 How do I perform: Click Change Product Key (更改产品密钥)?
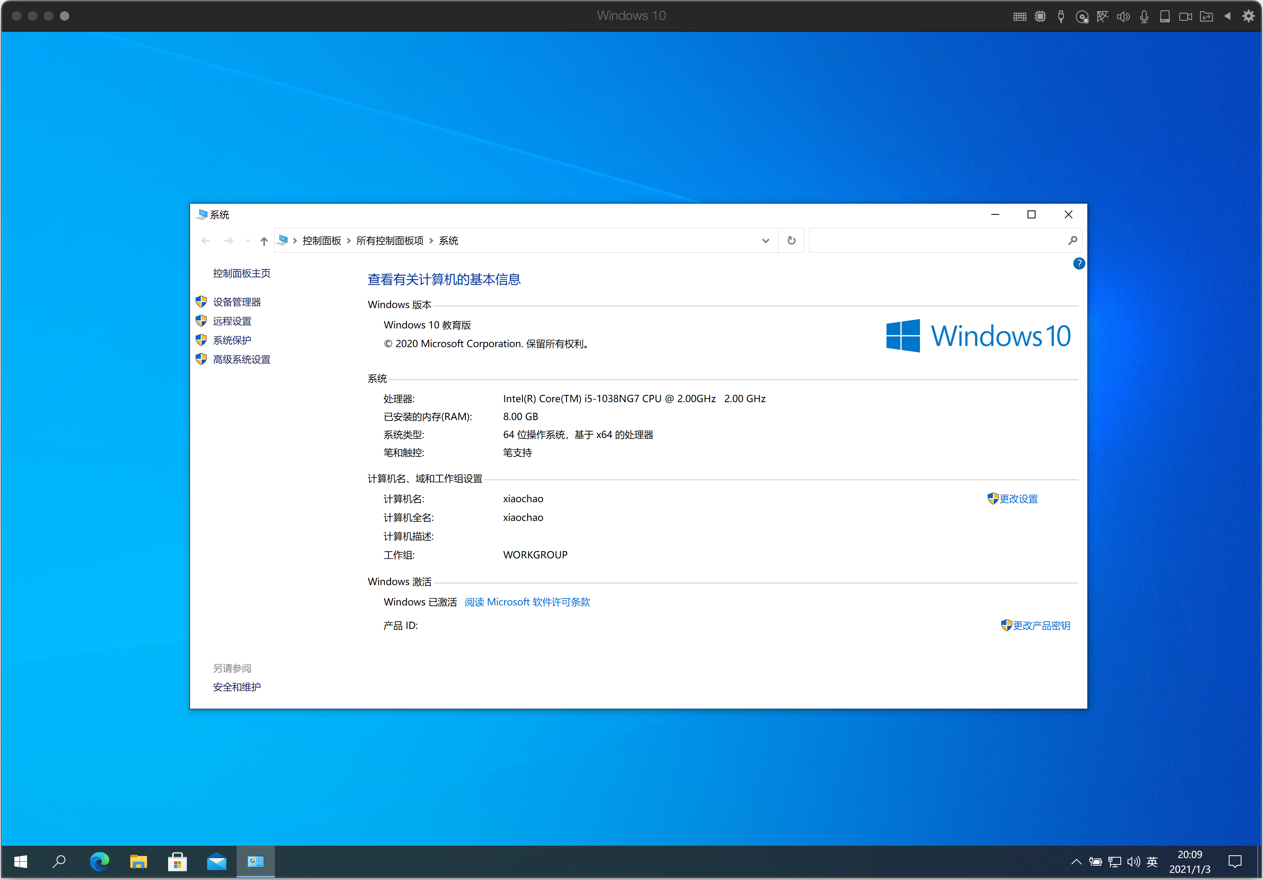(x=1041, y=625)
